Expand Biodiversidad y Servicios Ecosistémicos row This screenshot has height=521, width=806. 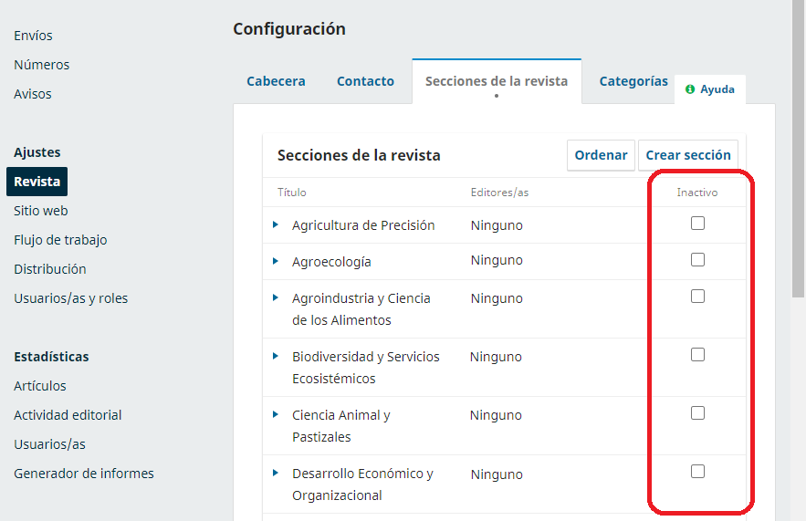click(275, 356)
